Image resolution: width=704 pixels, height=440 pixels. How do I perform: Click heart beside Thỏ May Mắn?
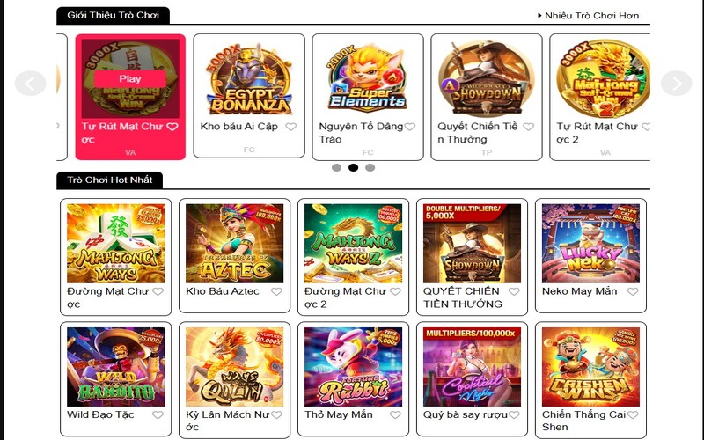[395, 414]
